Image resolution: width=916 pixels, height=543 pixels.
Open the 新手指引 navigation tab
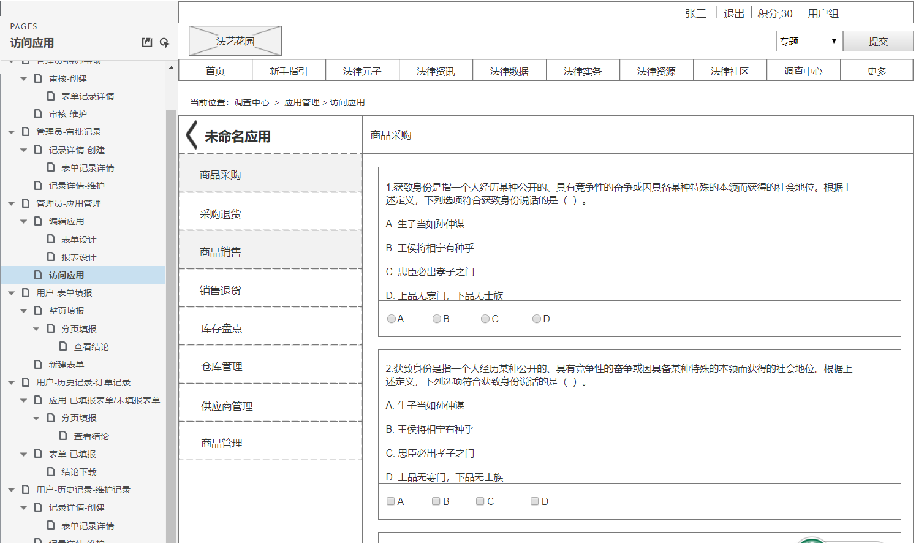(x=289, y=70)
